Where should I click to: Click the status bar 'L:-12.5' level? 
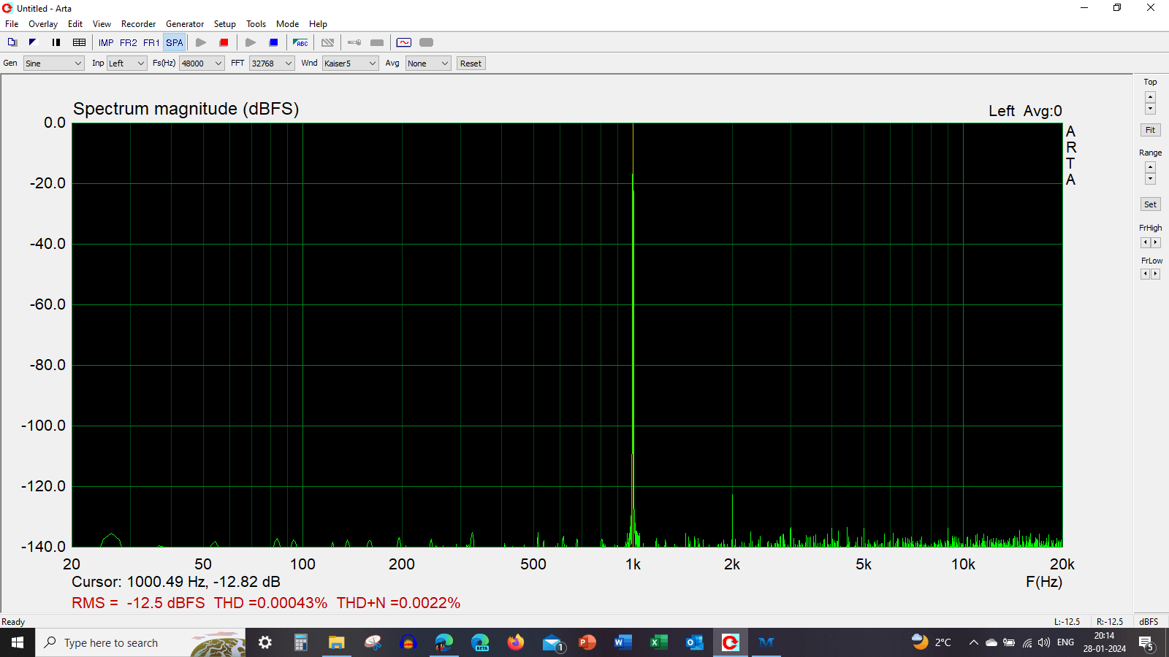pyautogui.click(x=1067, y=622)
